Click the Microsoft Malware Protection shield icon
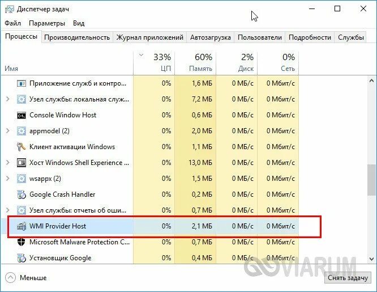 pos(21,242)
